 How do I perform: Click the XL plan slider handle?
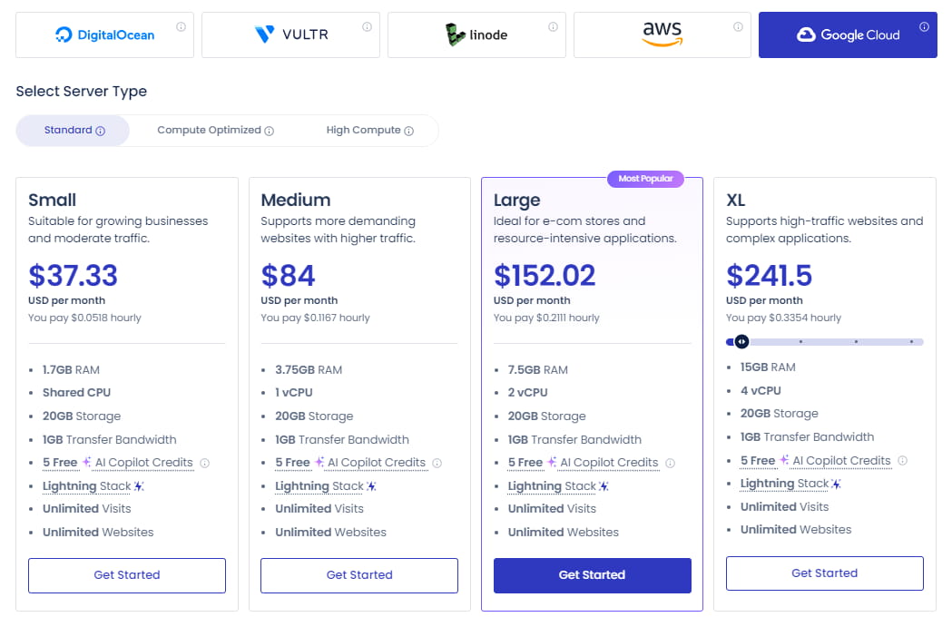click(x=741, y=342)
